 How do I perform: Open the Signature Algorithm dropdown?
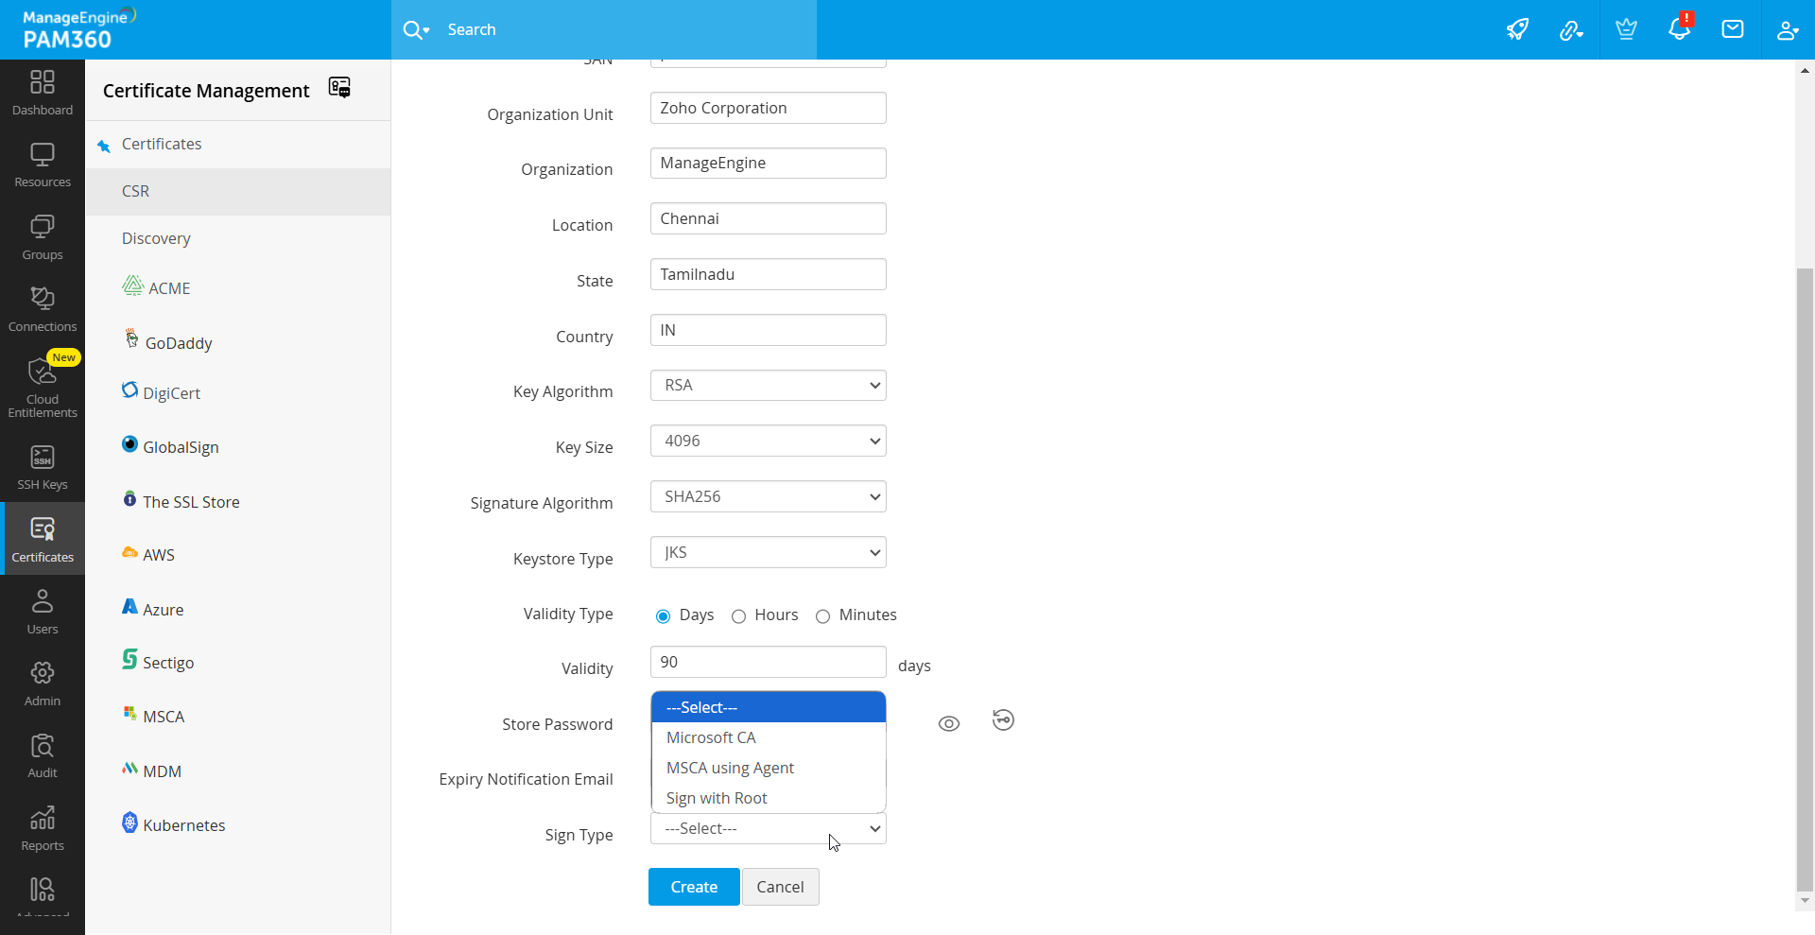769,497
